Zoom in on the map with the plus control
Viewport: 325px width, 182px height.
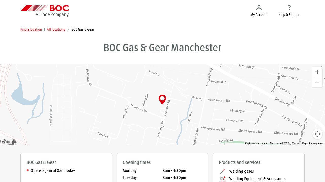[317, 72]
